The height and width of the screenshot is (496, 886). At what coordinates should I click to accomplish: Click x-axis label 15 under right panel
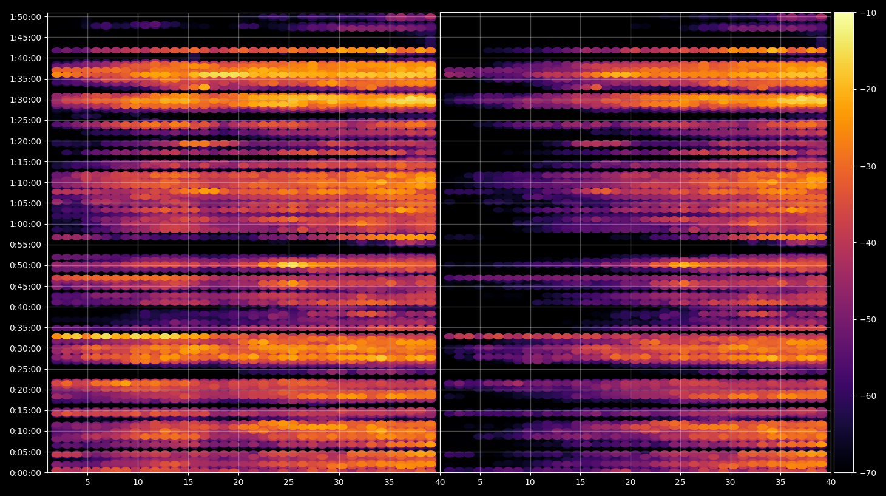(580, 483)
